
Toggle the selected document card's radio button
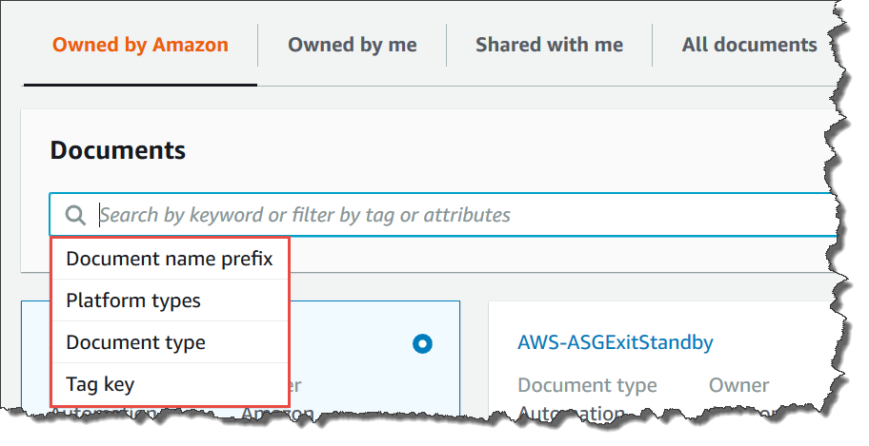[423, 343]
